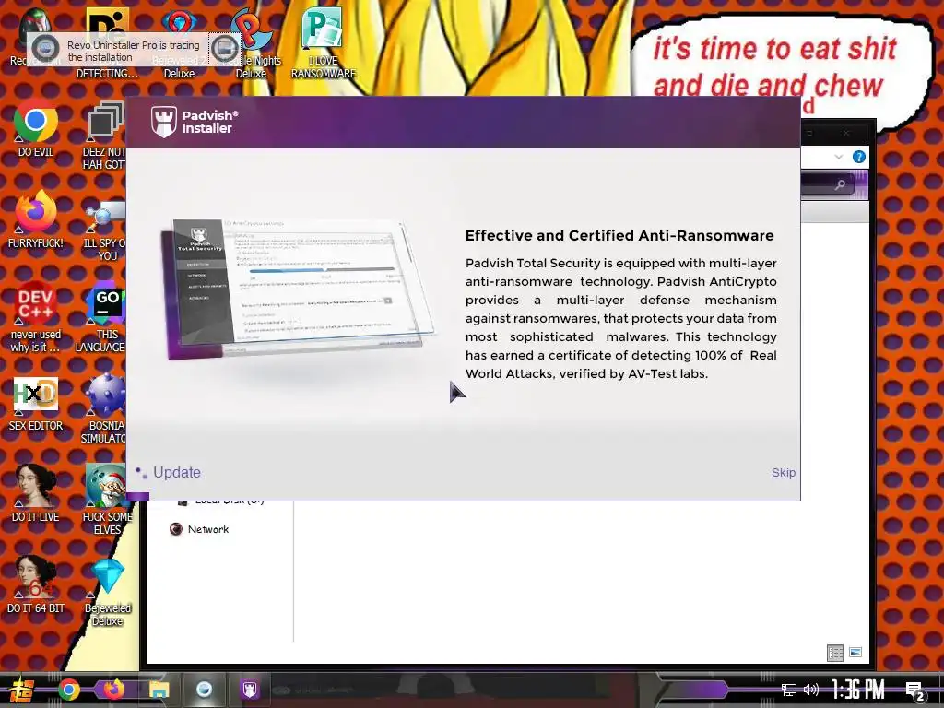Viewport: 944px width, 708px height.
Task: Click the Explorer search magnifier icon
Action: click(840, 184)
